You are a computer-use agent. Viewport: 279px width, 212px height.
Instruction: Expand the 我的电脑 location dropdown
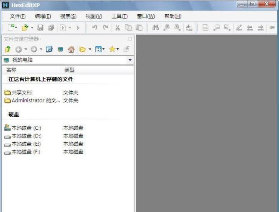coord(130,60)
